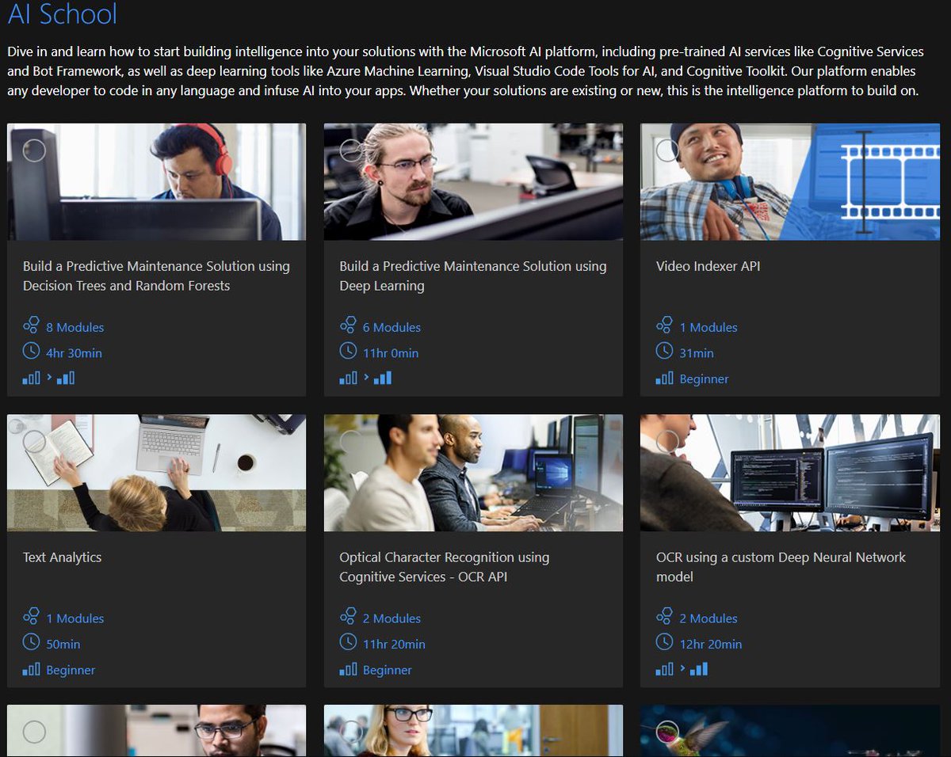Viewport: 951px width, 757px height.
Task: Toggle completion circle on OCR API course image
Action: pyautogui.click(x=351, y=441)
